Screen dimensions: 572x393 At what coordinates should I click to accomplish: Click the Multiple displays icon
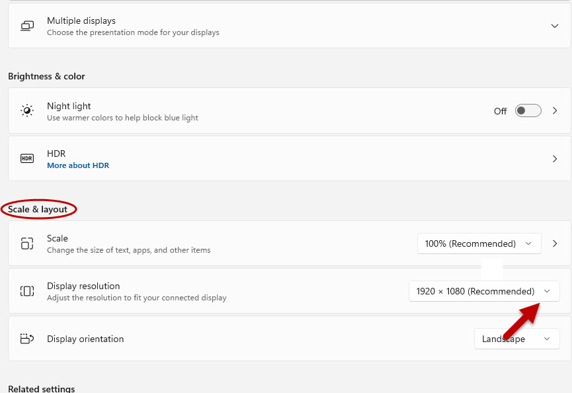(x=27, y=26)
